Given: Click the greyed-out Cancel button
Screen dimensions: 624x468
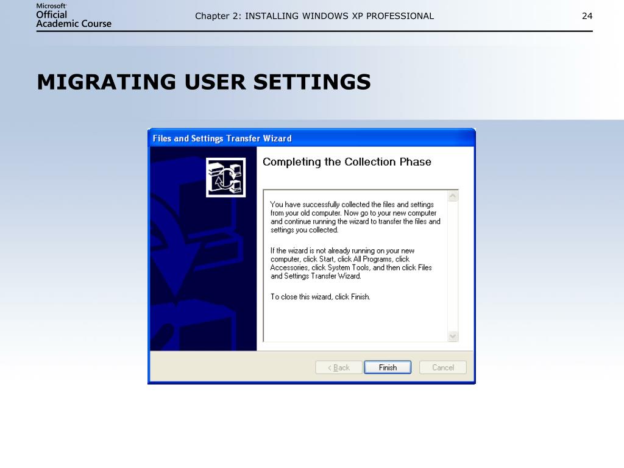Looking at the screenshot, I should [443, 367].
